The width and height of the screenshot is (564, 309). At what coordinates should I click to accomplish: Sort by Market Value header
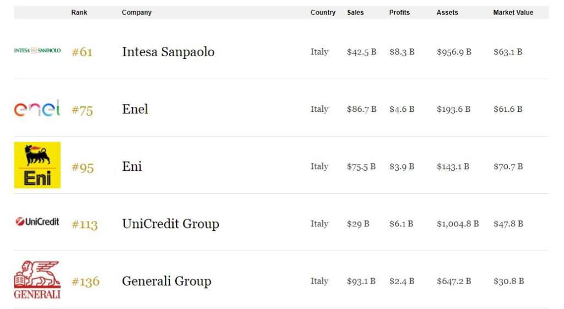[x=513, y=12]
